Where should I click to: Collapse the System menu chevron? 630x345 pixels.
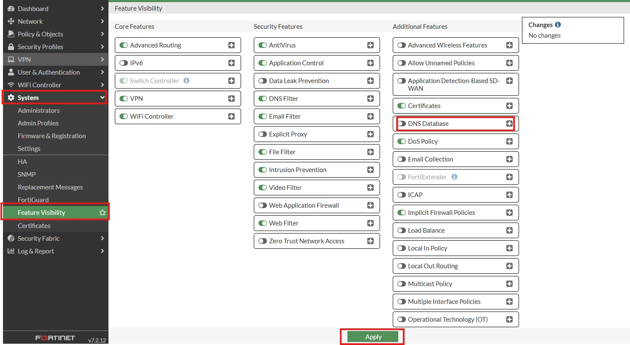[x=103, y=97]
